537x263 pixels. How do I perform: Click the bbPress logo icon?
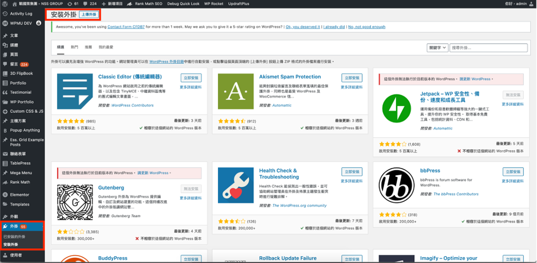(x=397, y=185)
